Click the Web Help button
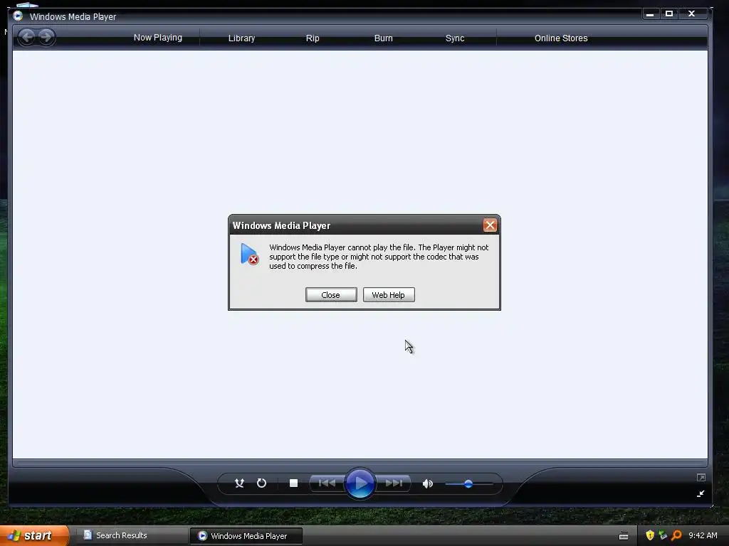This screenshot has width=729, height=546. coord(389,295)
